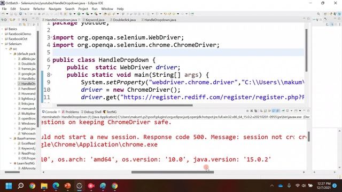Viewport: 342px width, 192px height.
Task: Click the Clear Console icon
Action: tap(261, 111)
